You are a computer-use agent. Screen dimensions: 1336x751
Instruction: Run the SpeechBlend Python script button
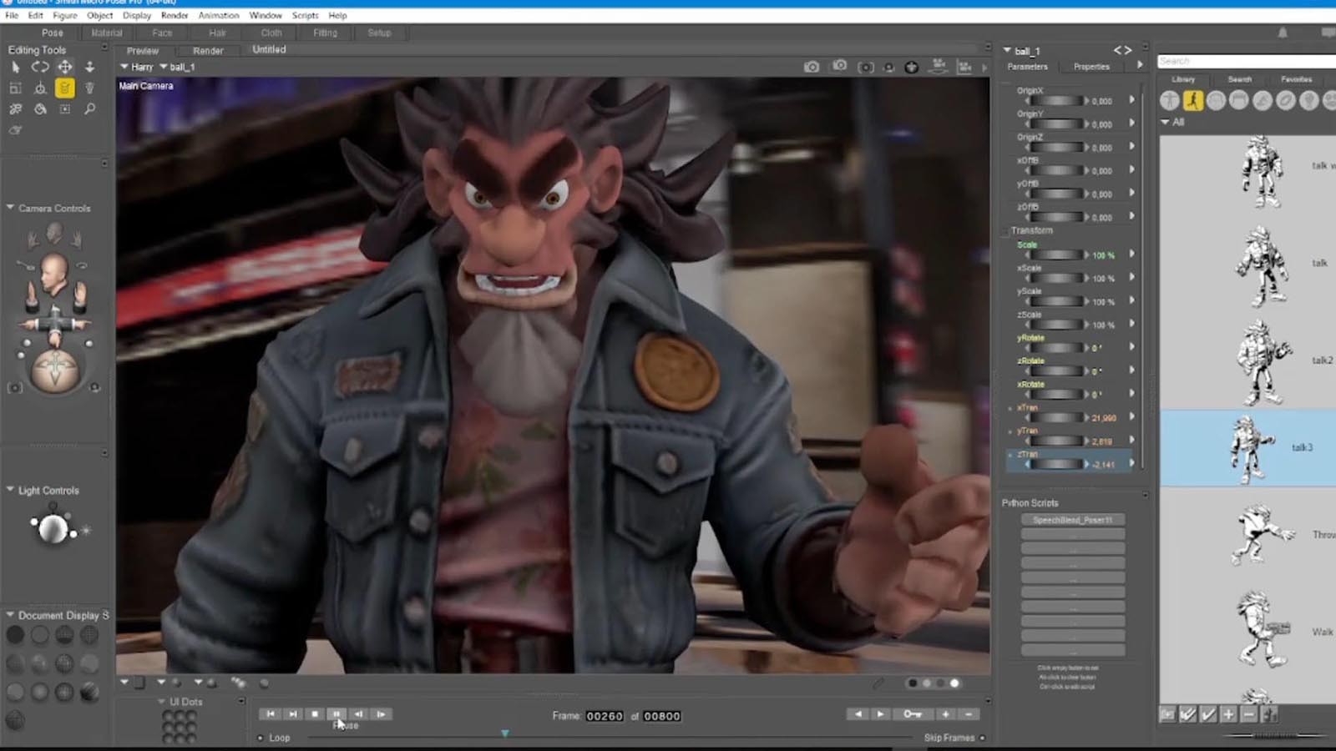click(x=1073, y=520)
